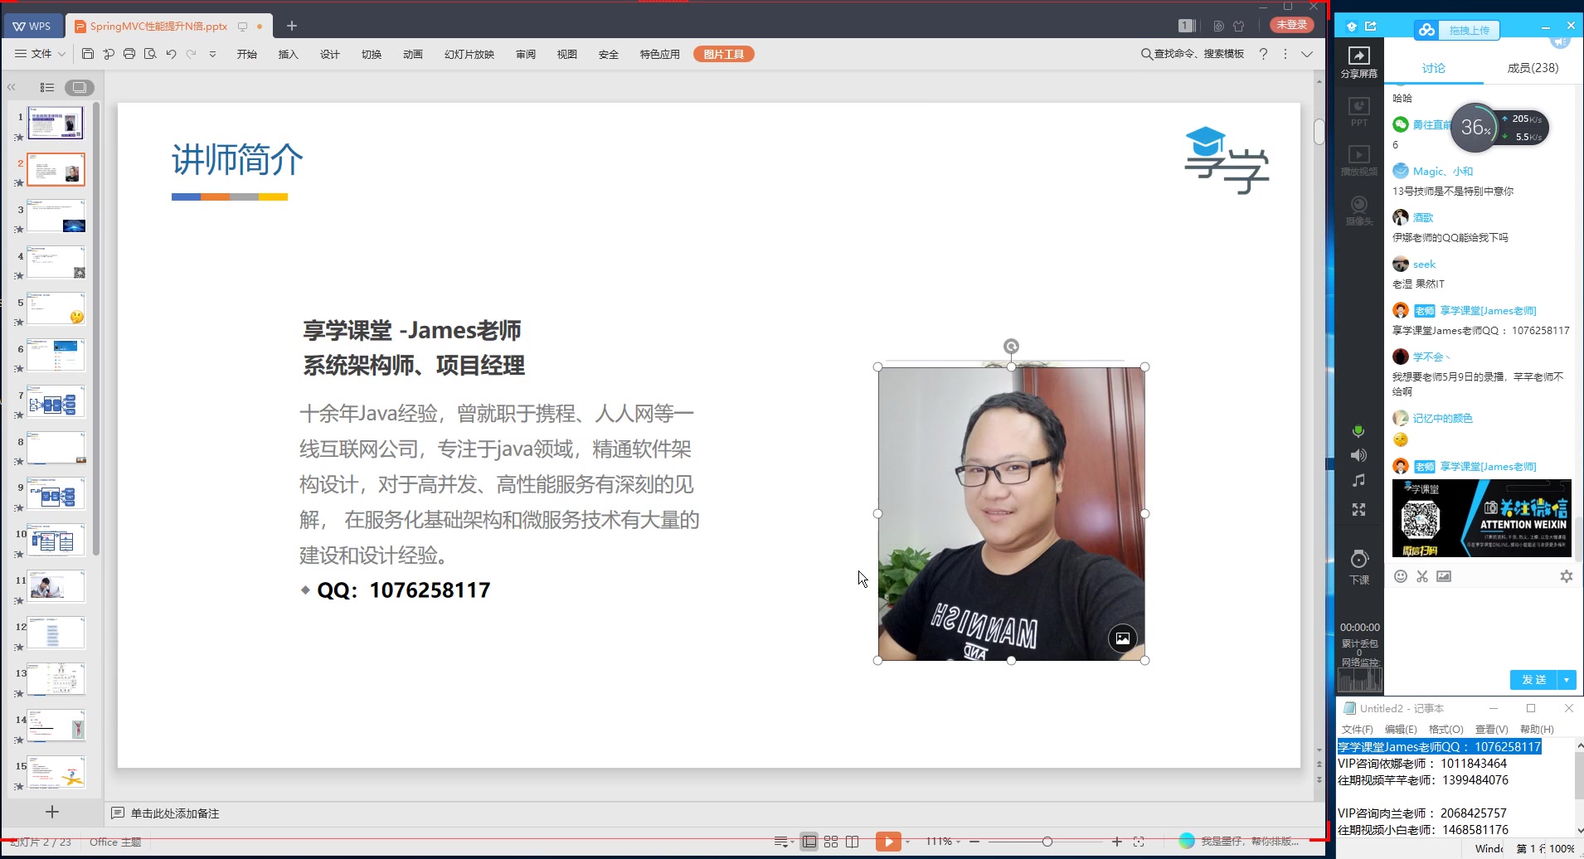
Task: Open the 视图 ribbon tab
Action: (x=567, y=54)
